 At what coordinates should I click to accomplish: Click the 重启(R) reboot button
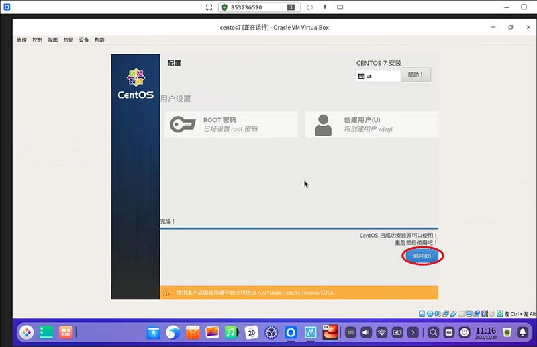[422, 256]
